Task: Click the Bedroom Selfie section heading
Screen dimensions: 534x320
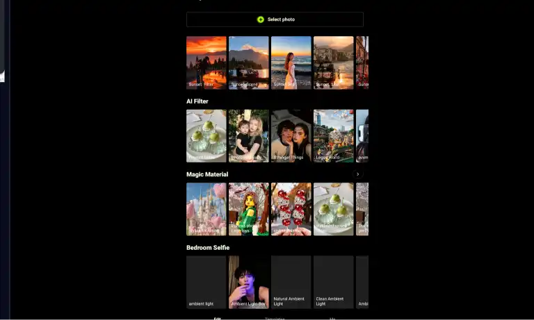Action: point(208,248)
